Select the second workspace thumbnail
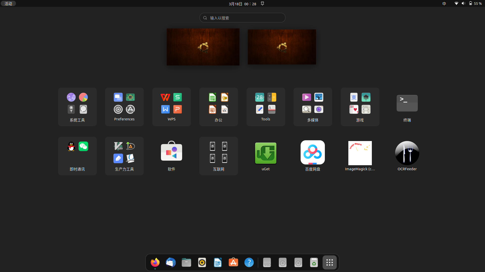 282,47
